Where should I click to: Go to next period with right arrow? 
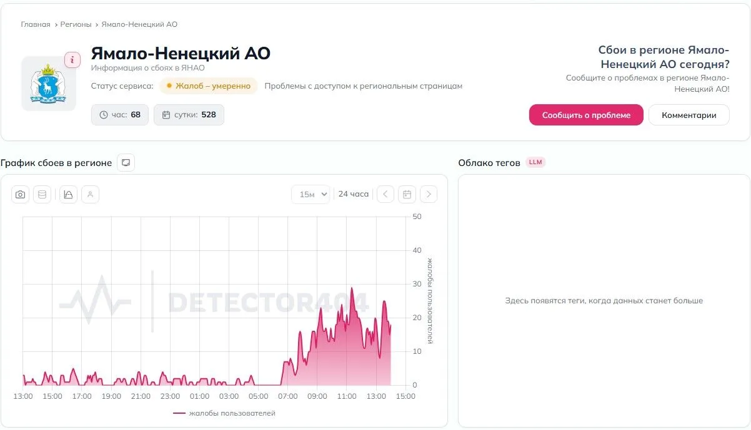click(429, 195)
